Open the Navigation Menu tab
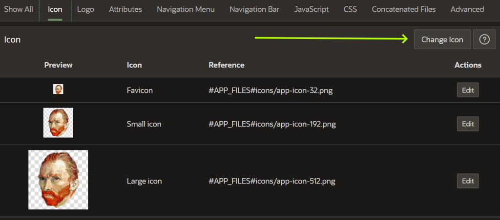Screen dimensions: 500x220 pyautogui.click(x=186, y=9)
